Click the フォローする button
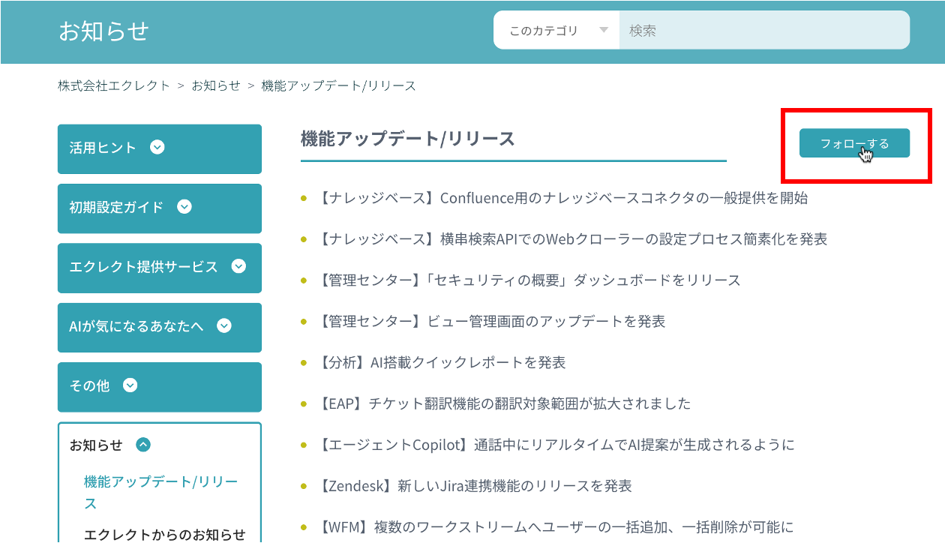This screenshot has width=945, height=543. point(854,143)
